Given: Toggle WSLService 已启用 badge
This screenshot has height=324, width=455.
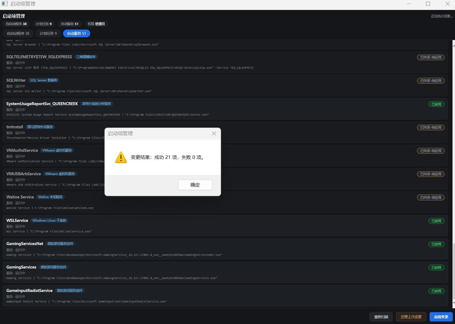Looking at the screenshot, I should [x=436, y=221].
